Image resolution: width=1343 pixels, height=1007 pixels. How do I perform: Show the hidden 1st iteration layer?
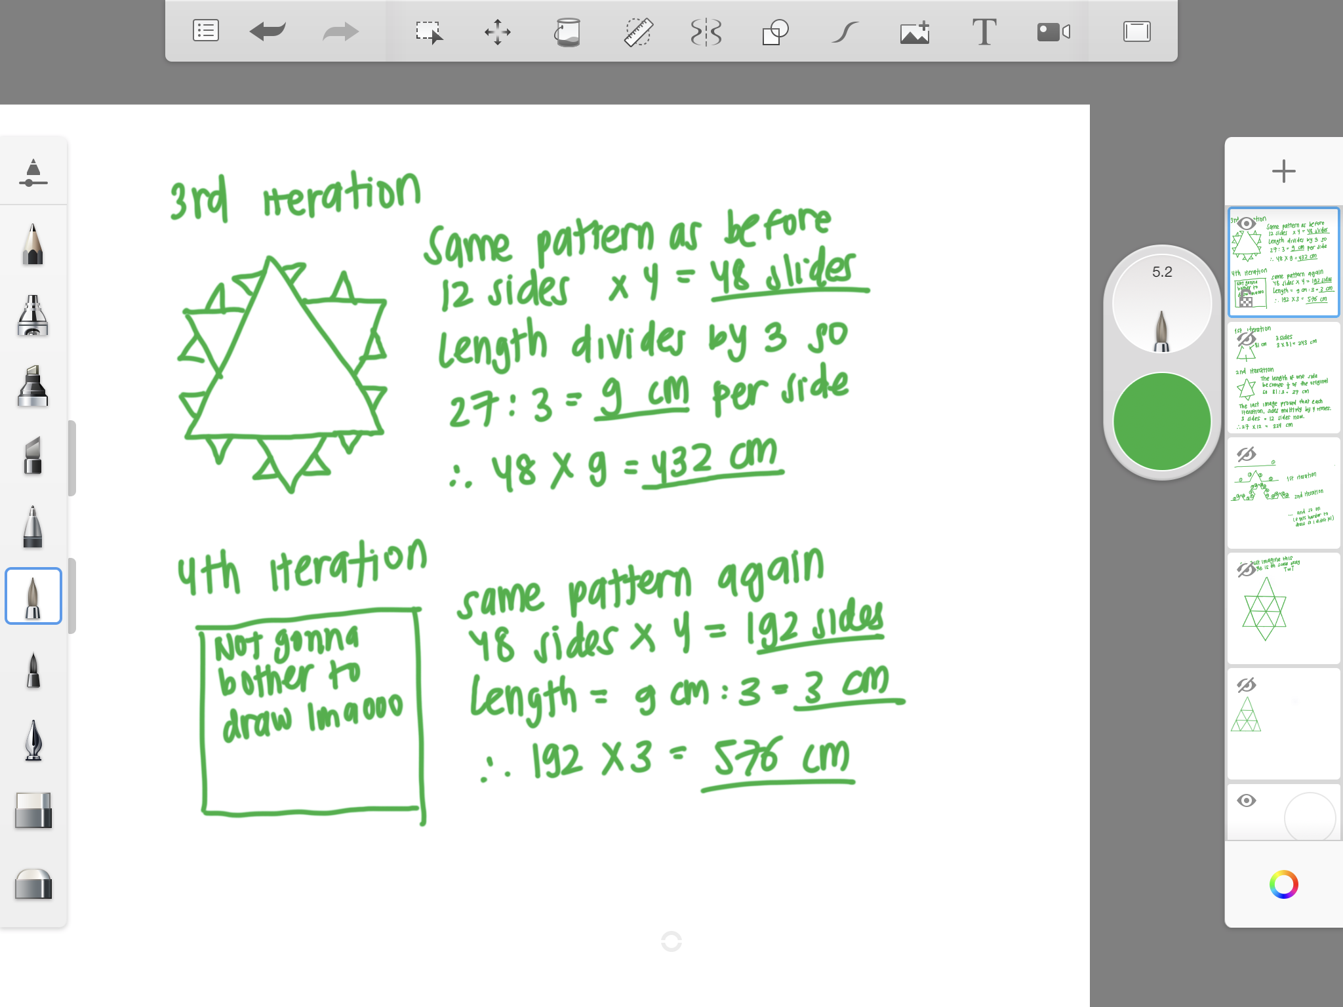tap(1246, 340)
